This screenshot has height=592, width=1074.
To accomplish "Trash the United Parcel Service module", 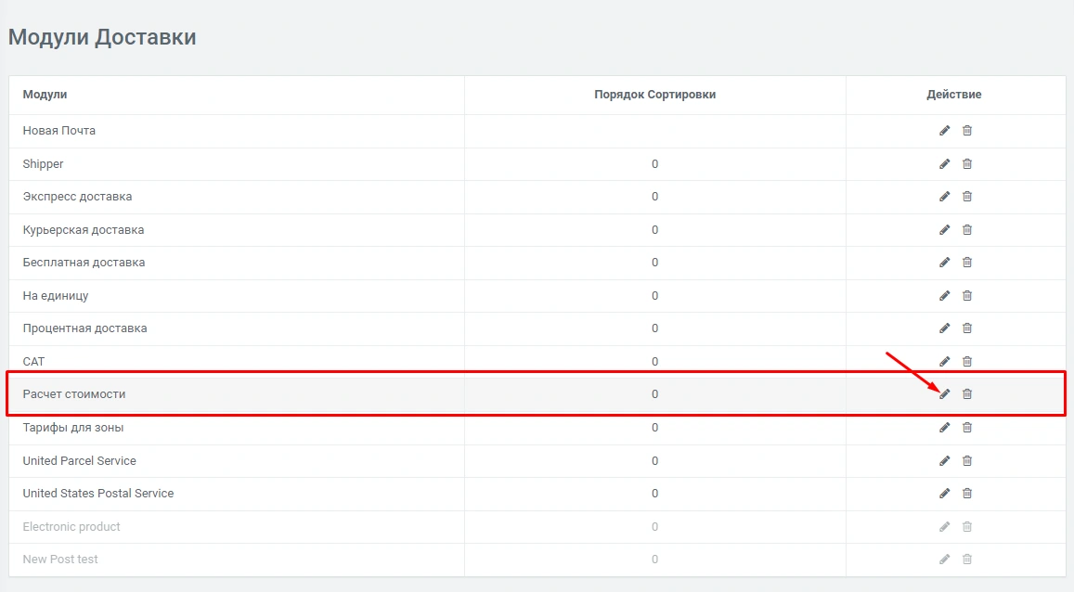I will point(966,461).
